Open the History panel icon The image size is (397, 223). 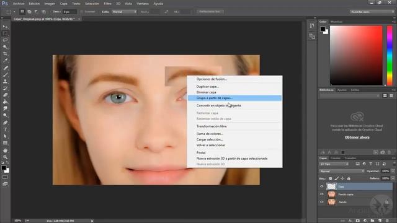[312, 26]
